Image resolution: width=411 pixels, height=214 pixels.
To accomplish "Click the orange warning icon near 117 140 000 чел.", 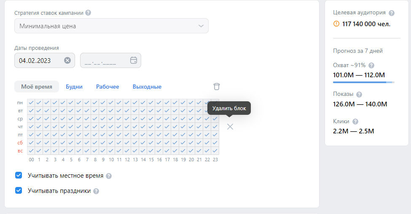I will click(336, 24).
